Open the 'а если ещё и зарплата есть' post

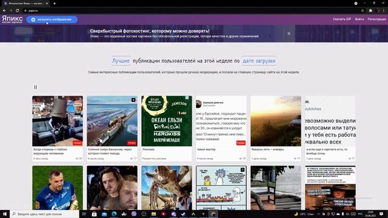(x=330, y=121)
